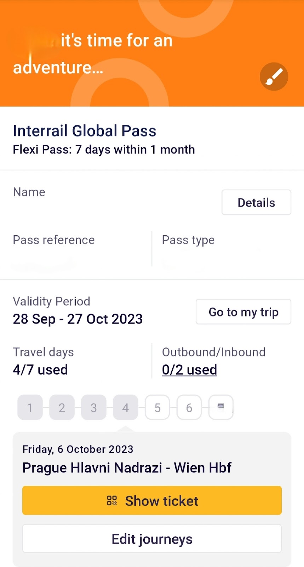Switch to travel day 2

coord(62,408)
